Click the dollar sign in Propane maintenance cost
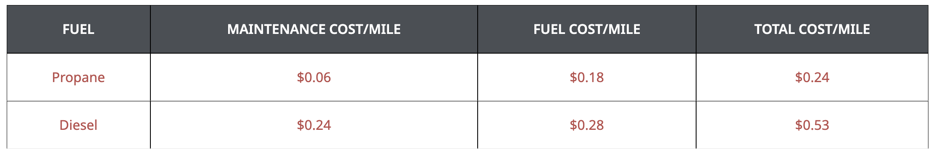This screenshot has height=160, width=936. pyautogui.click(x=300, y=77)
